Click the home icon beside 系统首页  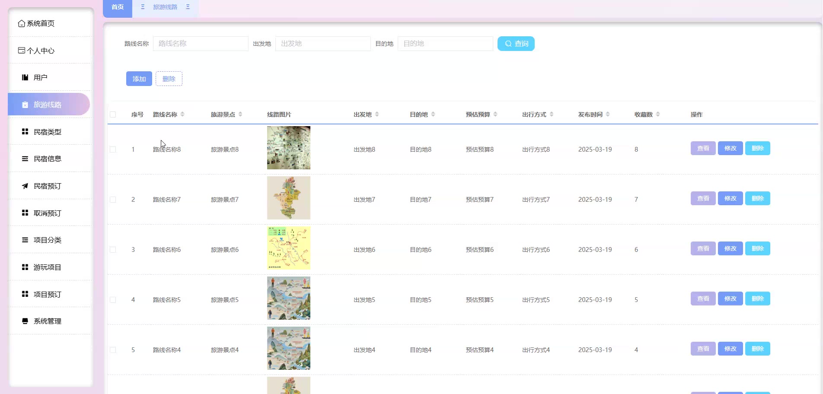pos(21,24)
